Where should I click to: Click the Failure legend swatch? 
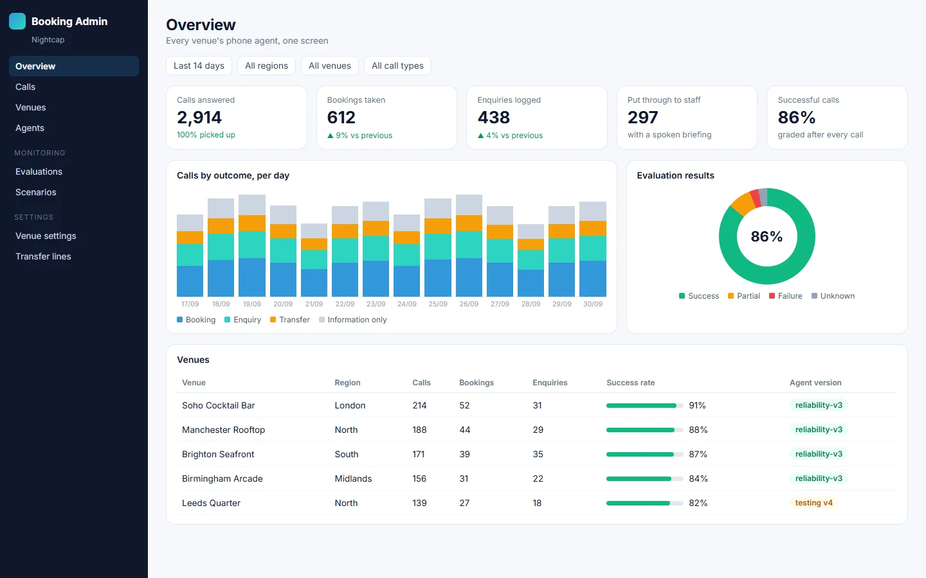(x=772, y=296)
